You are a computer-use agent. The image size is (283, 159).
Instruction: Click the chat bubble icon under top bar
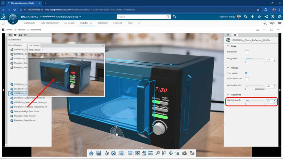pos(280,23)
